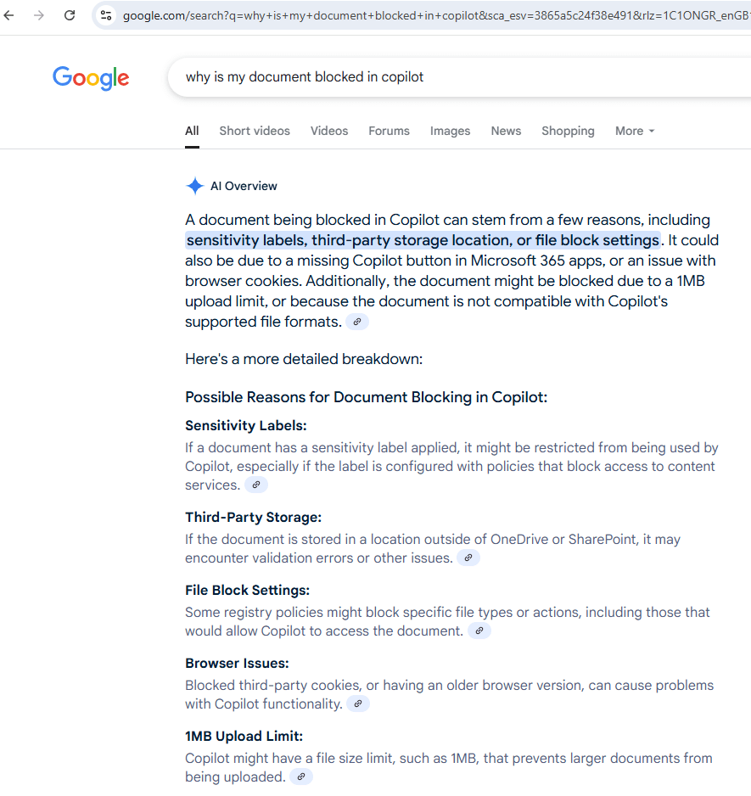This screenshot has height=796, width=751.
Task: Click the Google logo
Action: tap(91, 77)
